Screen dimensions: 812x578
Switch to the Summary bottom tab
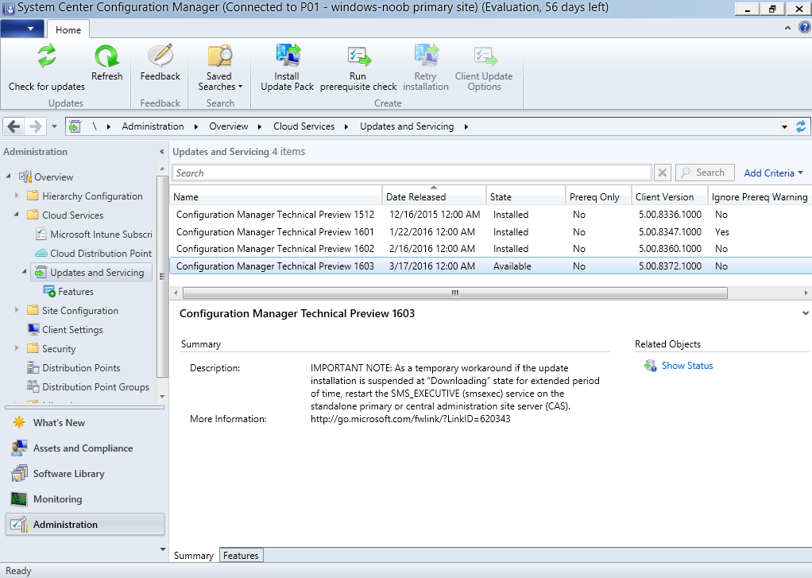[194, 556]
